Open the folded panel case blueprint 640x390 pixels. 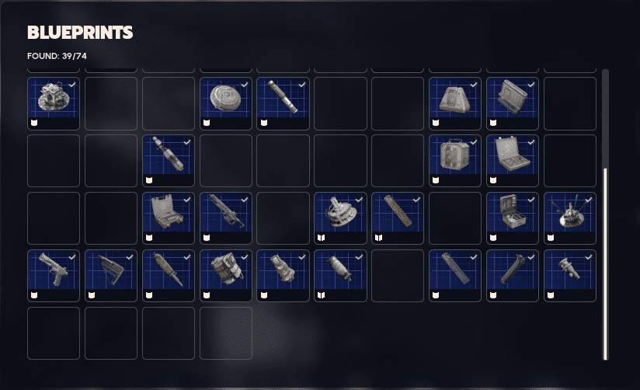point(513,103)
